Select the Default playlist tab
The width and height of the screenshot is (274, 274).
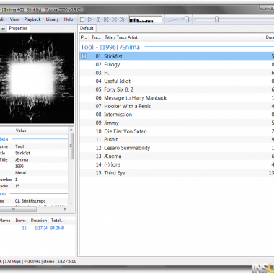tap(87, 28)
